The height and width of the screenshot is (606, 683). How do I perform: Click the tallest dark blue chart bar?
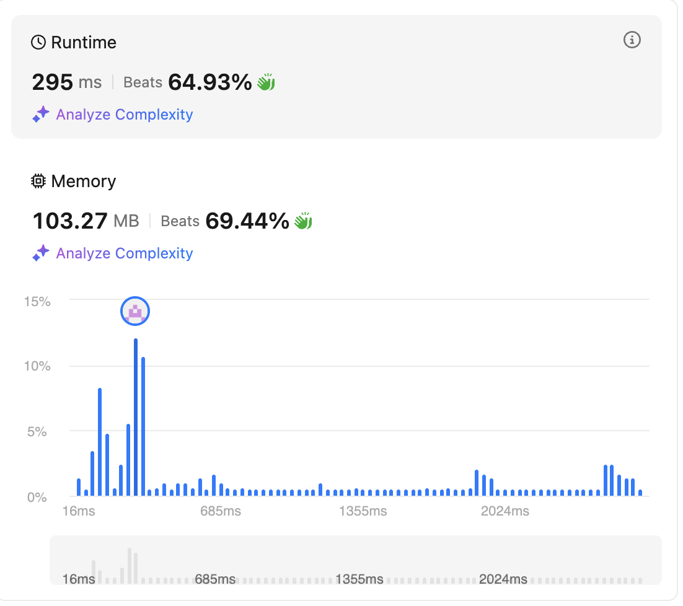coord(135,417)
